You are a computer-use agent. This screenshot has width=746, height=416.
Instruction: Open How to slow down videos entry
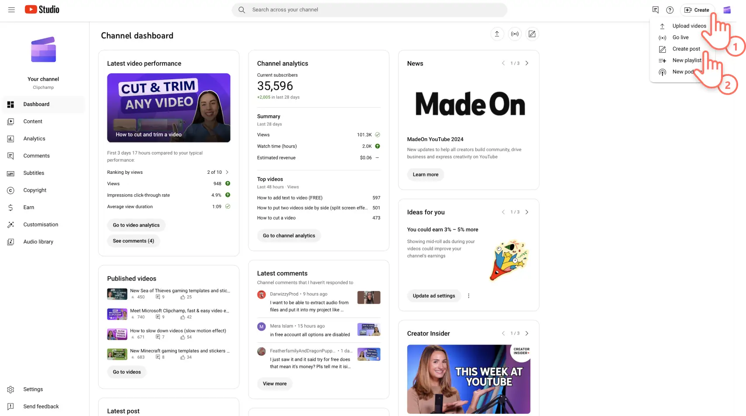click(x=169, y=334)
